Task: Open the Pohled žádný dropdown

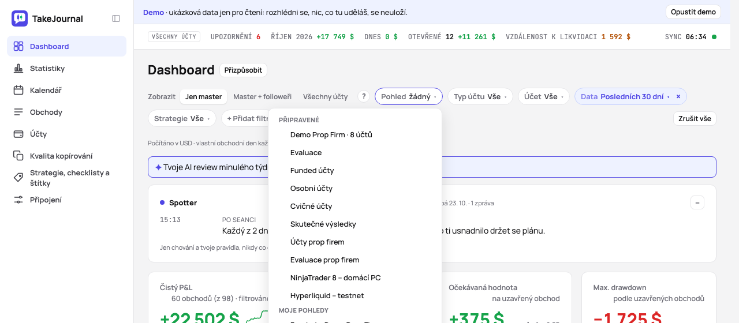Action: pyautogui.click(x=409, y=96)
